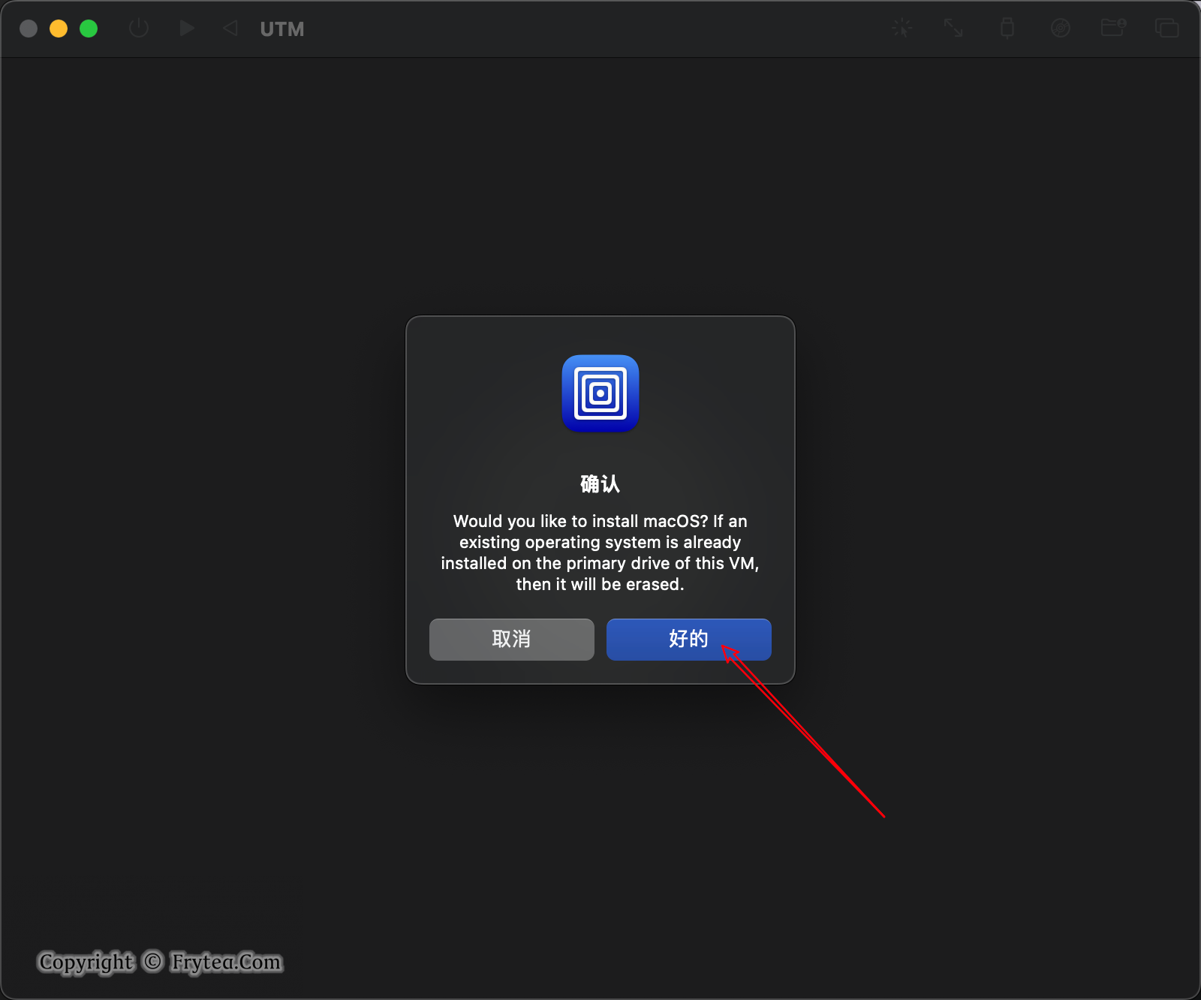
Task: Click the blue UTM logo in dialog
Action: pos(600,393)
